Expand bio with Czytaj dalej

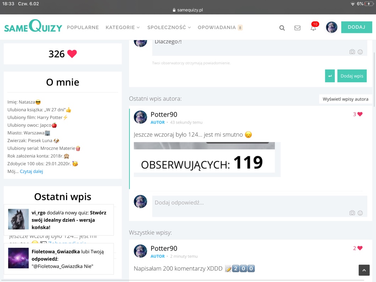[31, 171]
